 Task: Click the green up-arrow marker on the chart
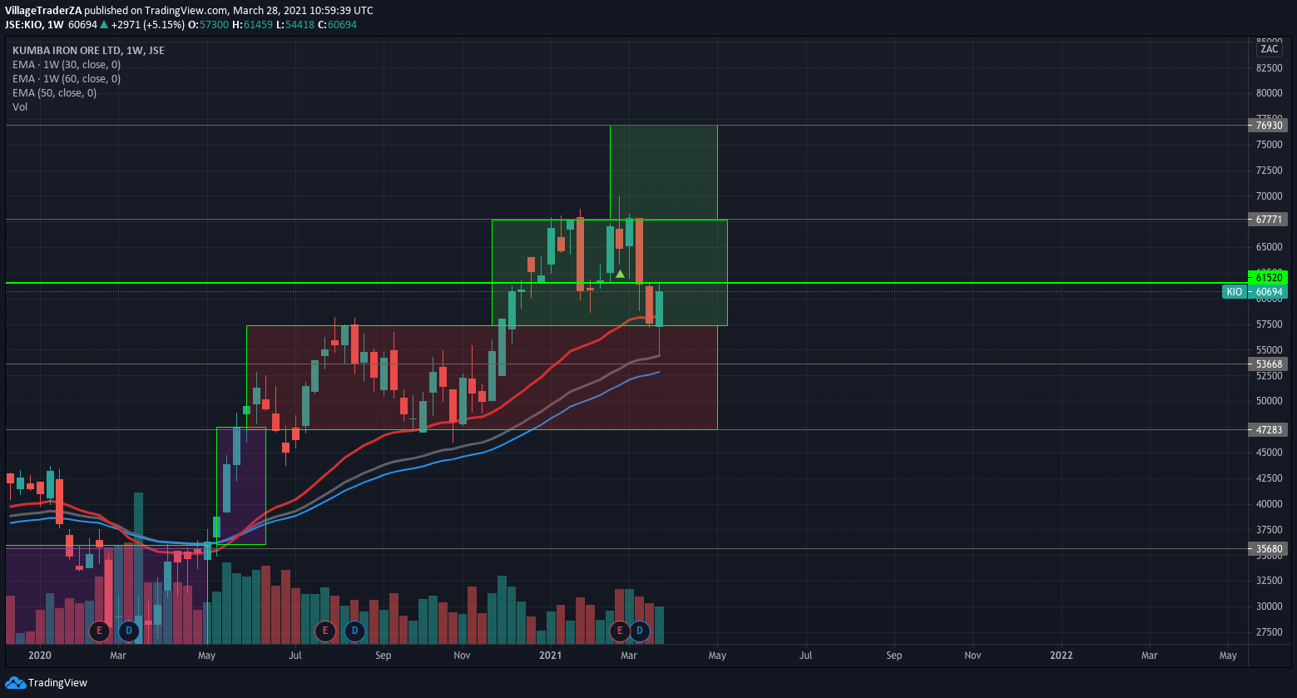(x=620, y=274)
